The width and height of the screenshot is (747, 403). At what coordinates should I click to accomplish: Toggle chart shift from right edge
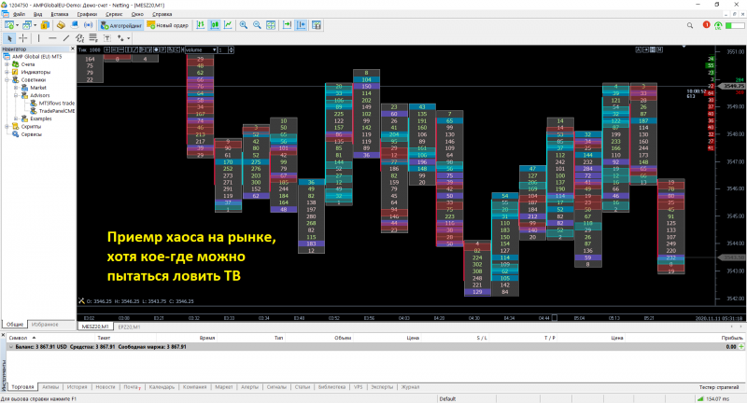click(x=301, y=25)
